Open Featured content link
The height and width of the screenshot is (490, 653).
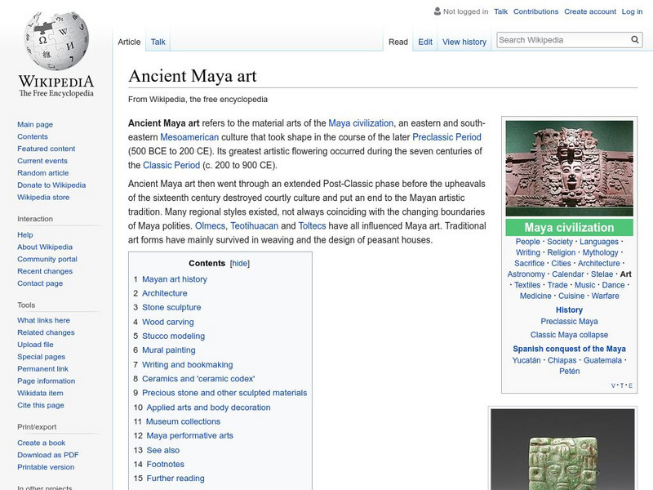(x=47, y=149)
